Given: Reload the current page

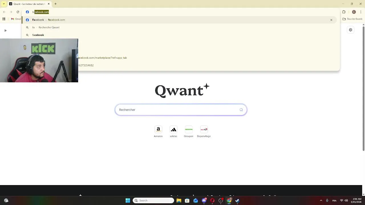Looking at the screenshot, I should (x=18, y=12).
